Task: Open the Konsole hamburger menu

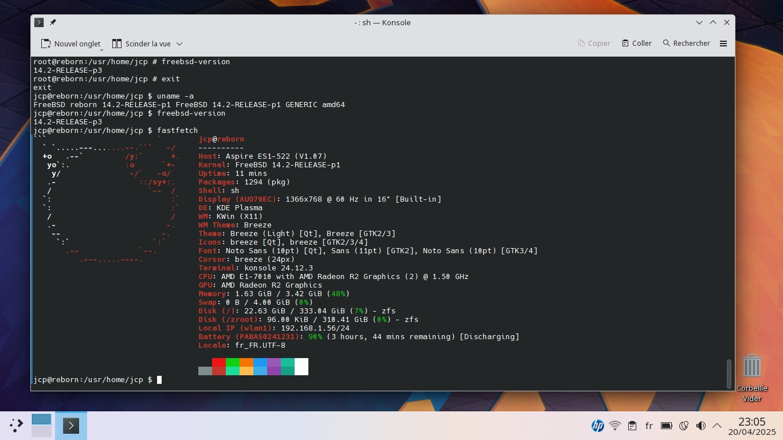Action: coord(723,44)
